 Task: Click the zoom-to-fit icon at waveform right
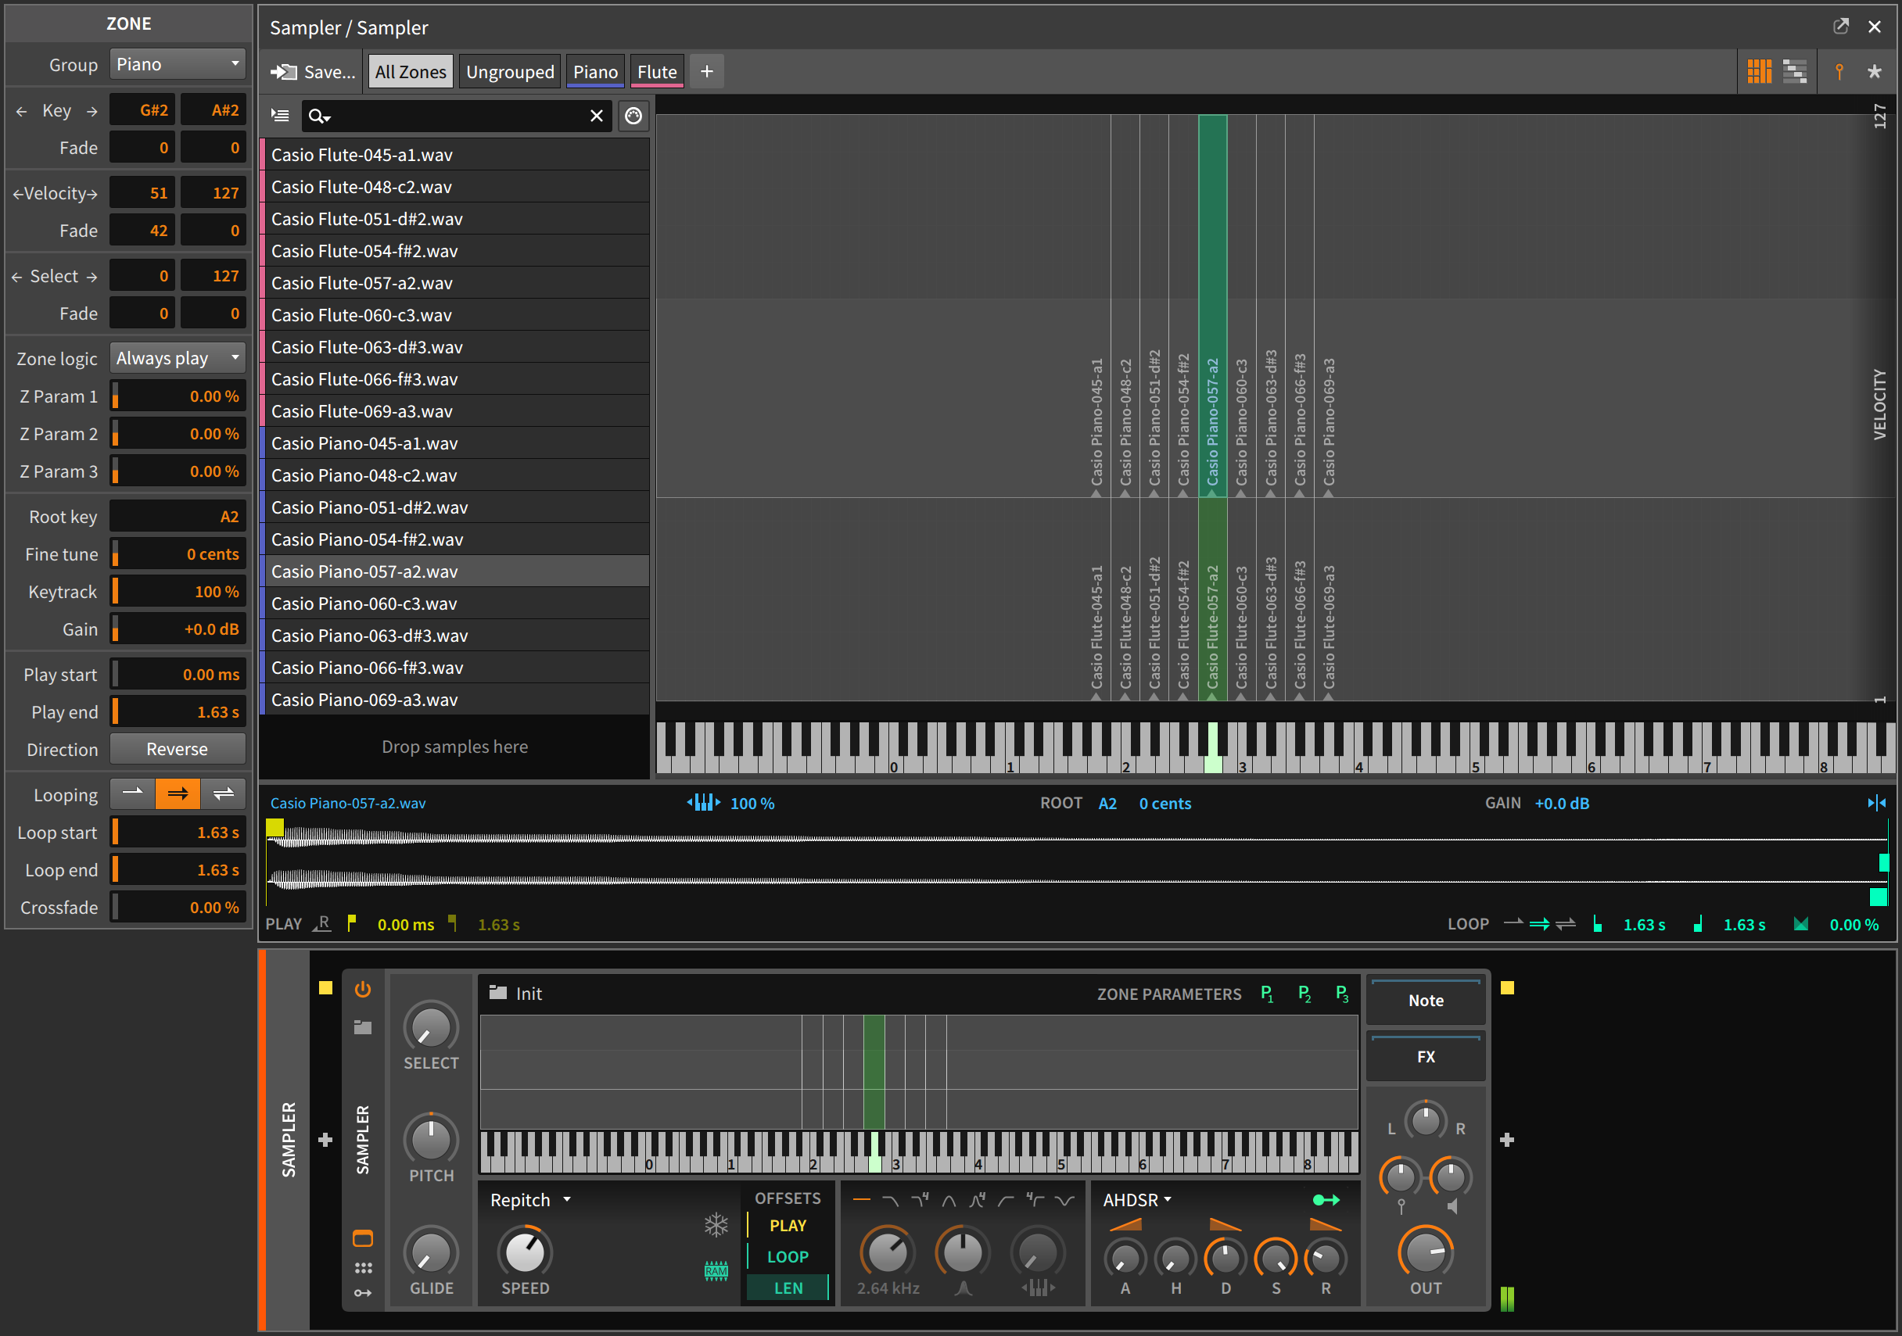point(1876,803)
